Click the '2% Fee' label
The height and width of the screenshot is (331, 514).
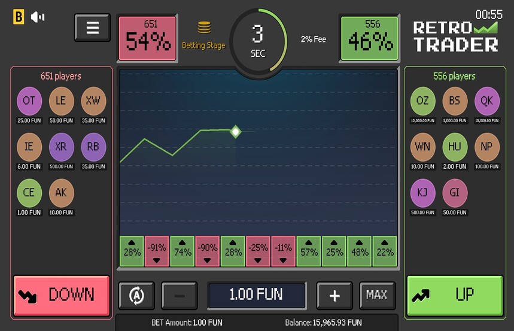coord(314,40)
